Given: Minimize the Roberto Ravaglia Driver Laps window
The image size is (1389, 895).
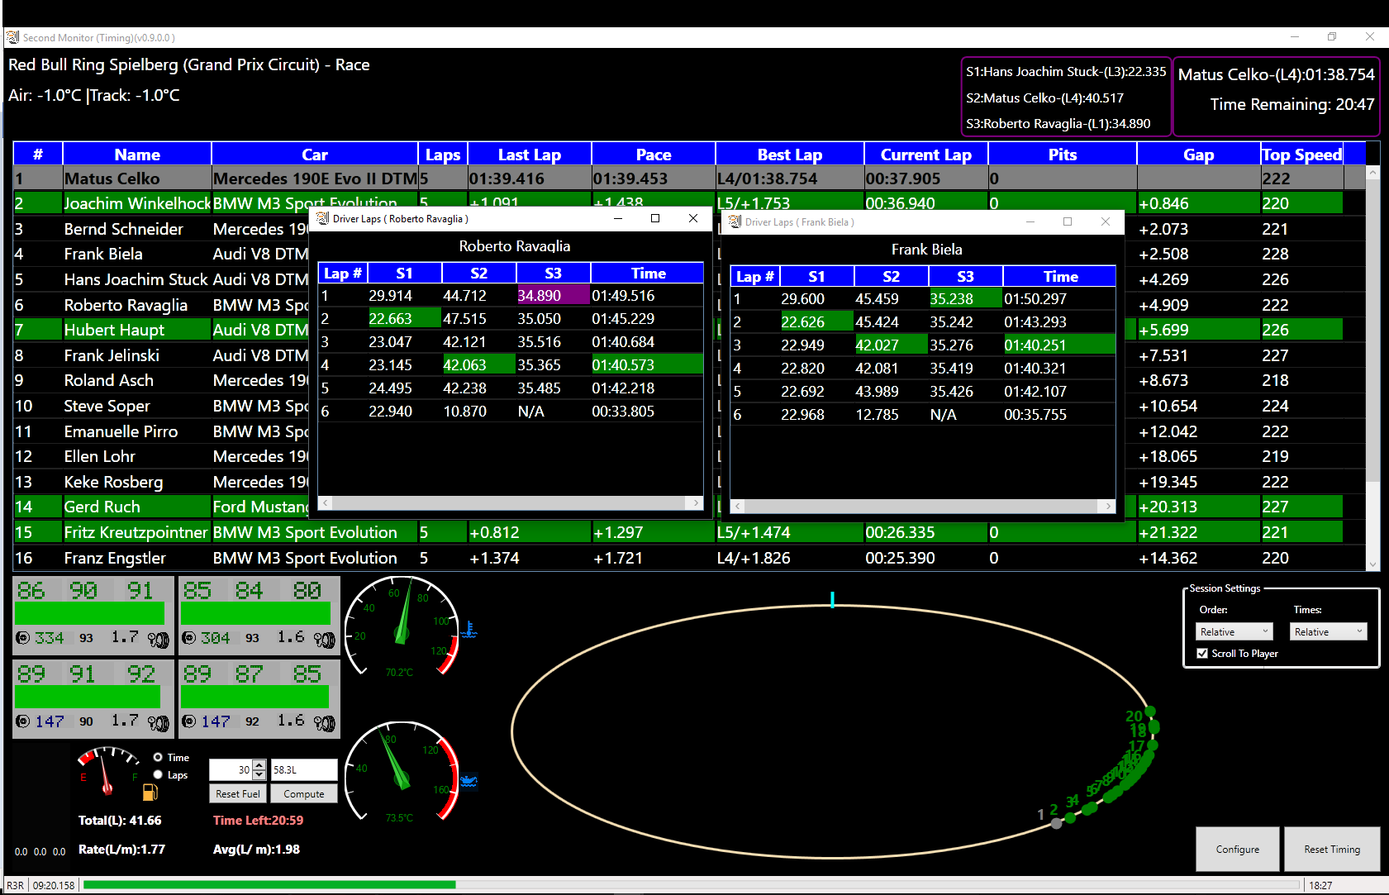Looking at the screenshot, I should tap(618, 218).
